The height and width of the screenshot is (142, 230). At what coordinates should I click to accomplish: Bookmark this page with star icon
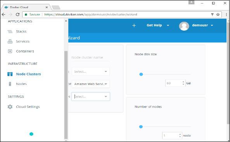[218, 14]
